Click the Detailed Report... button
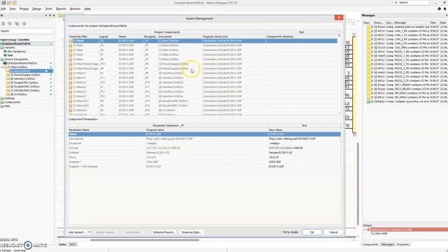 164,232
